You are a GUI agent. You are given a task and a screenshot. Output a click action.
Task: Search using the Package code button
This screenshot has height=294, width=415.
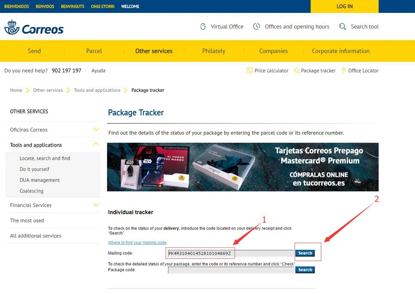pos(305,270)
